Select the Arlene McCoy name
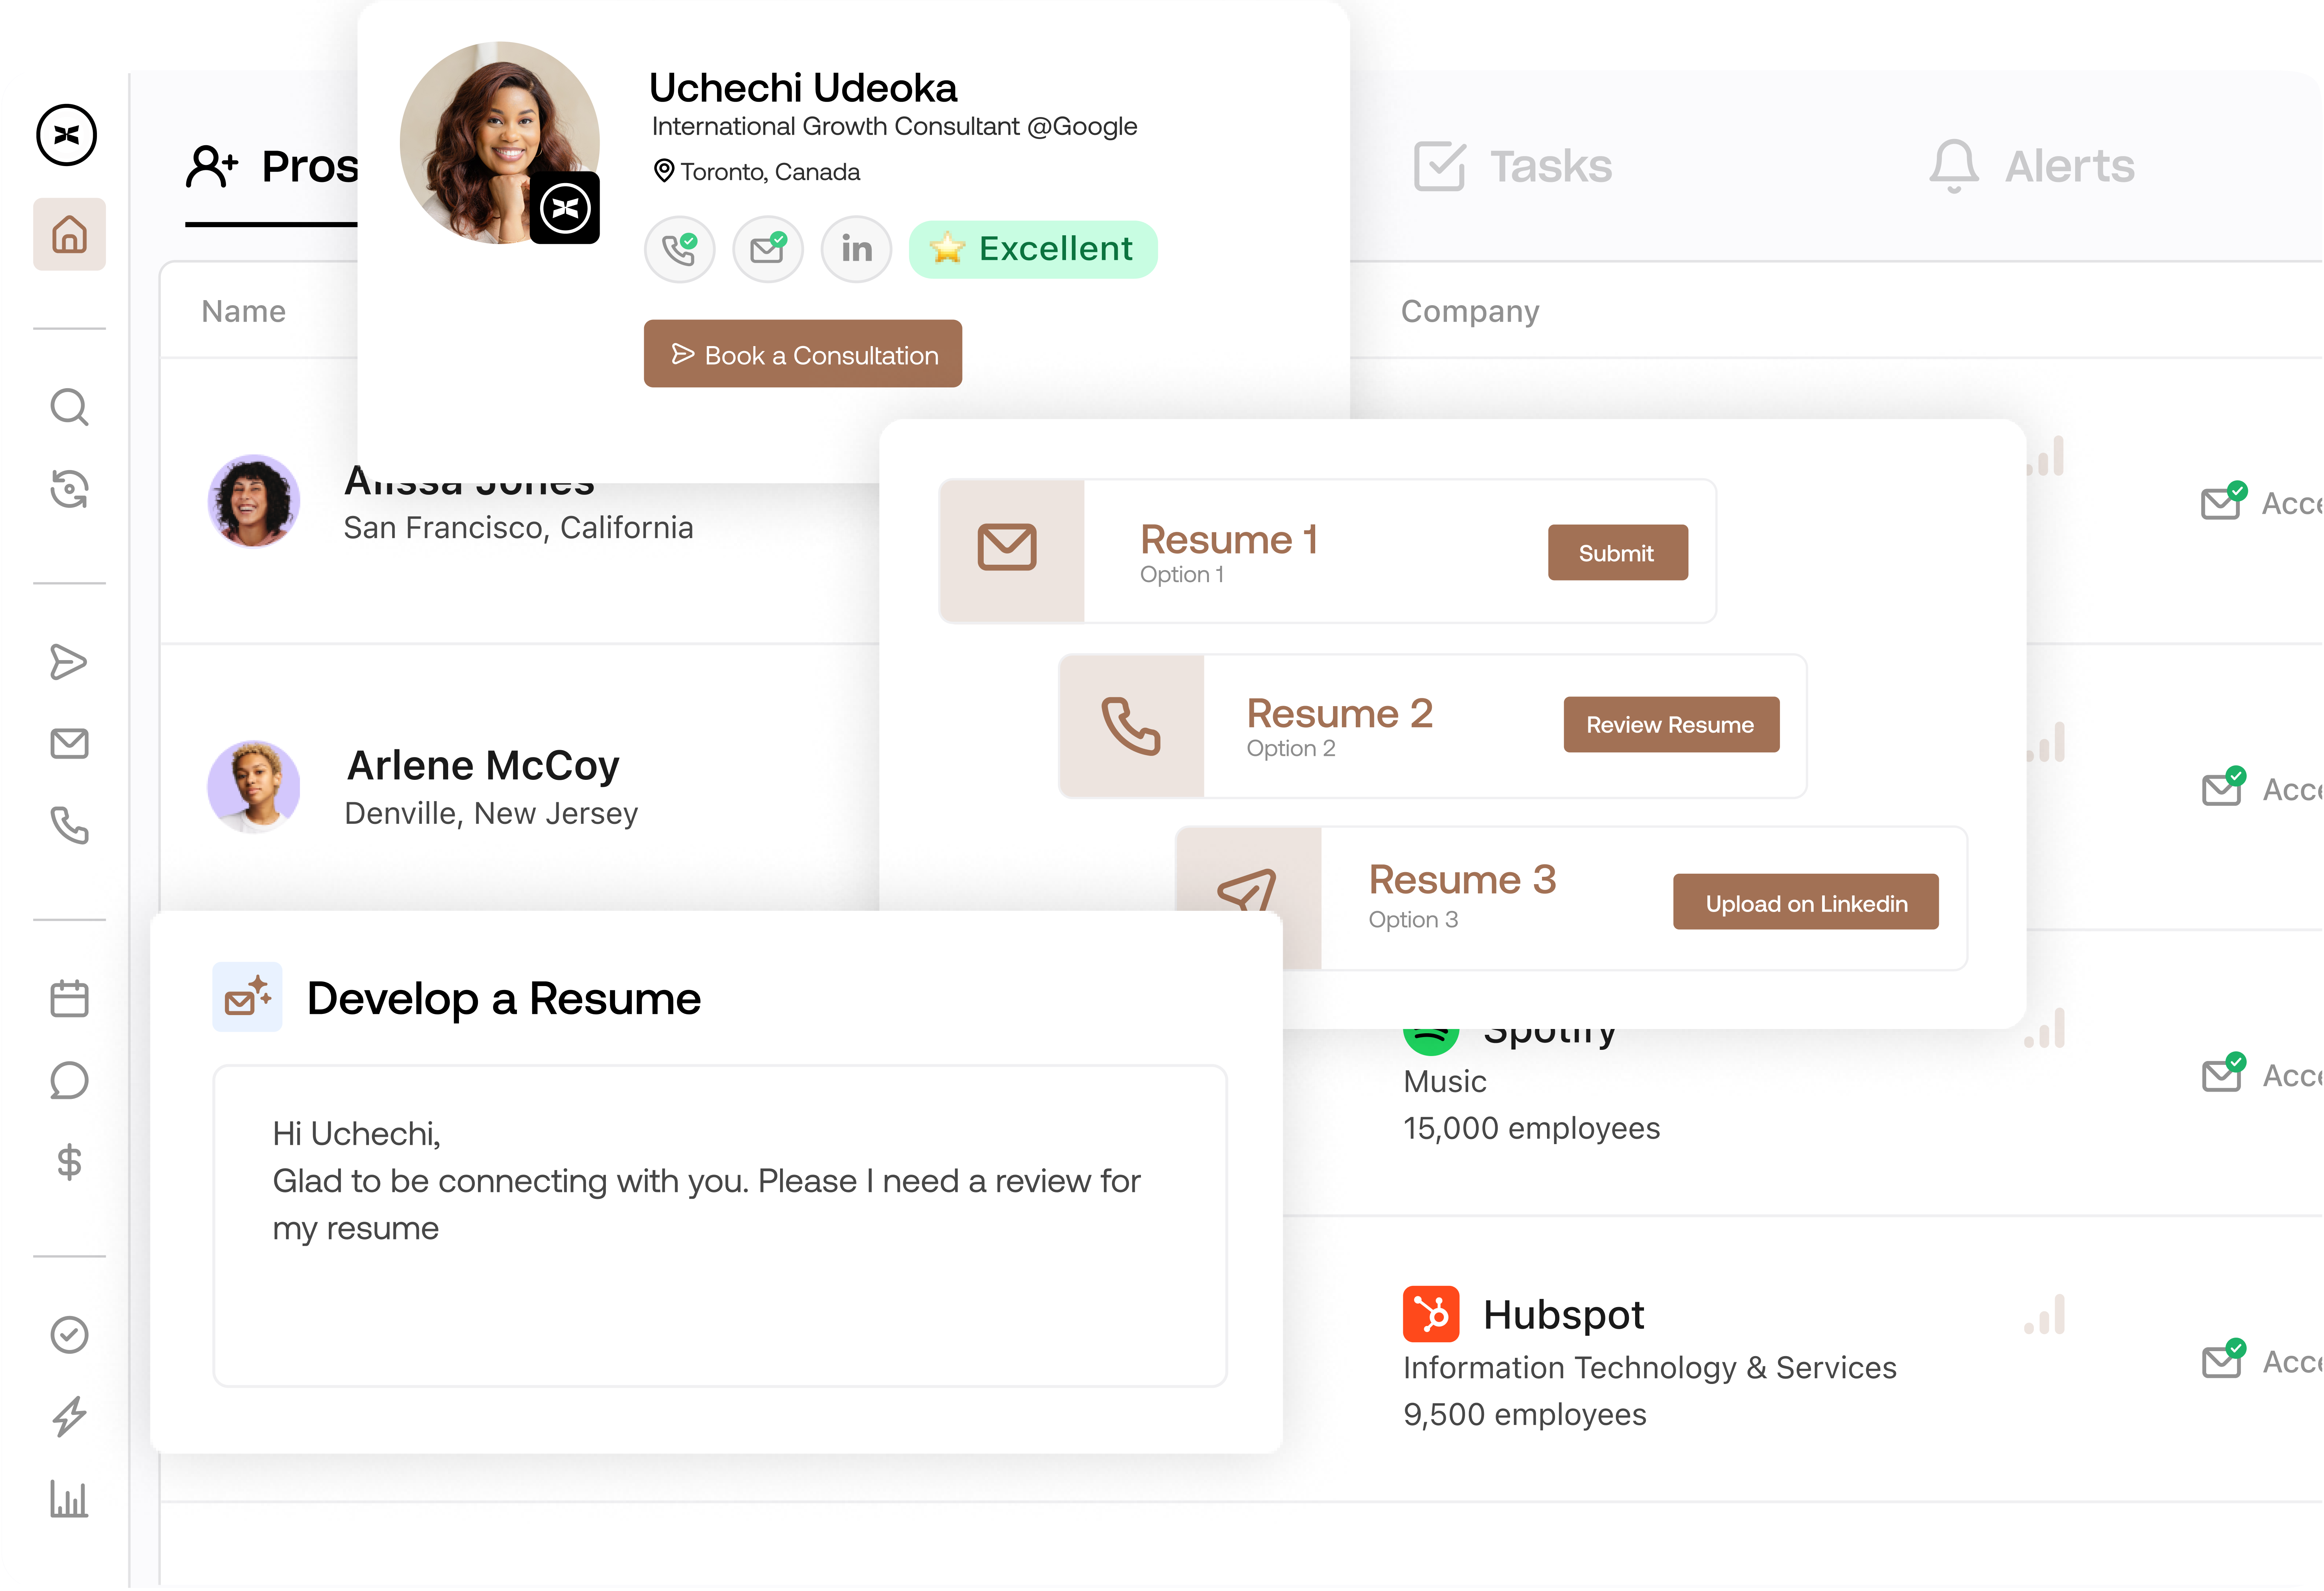 click(x=483, y=766)
